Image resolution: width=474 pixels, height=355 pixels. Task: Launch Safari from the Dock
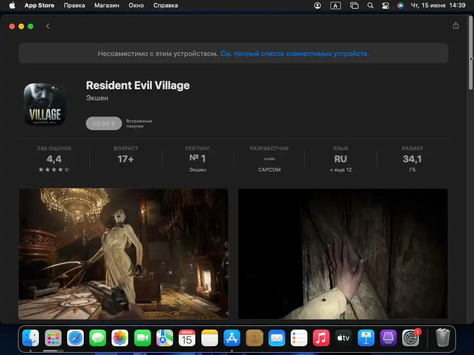coord(75,338)
